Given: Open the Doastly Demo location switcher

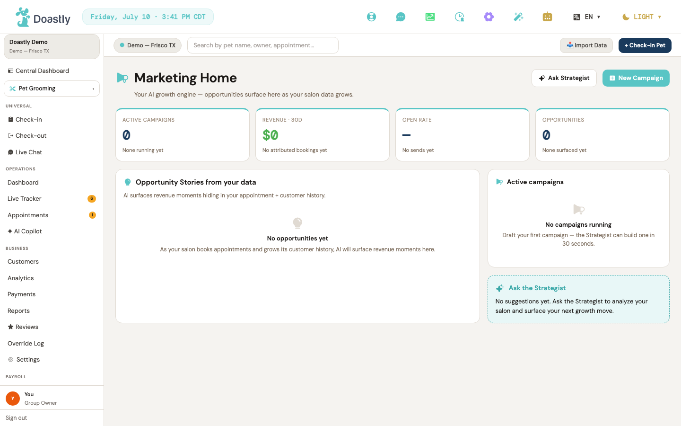Looking at the screenshot, I should (52, 46).
